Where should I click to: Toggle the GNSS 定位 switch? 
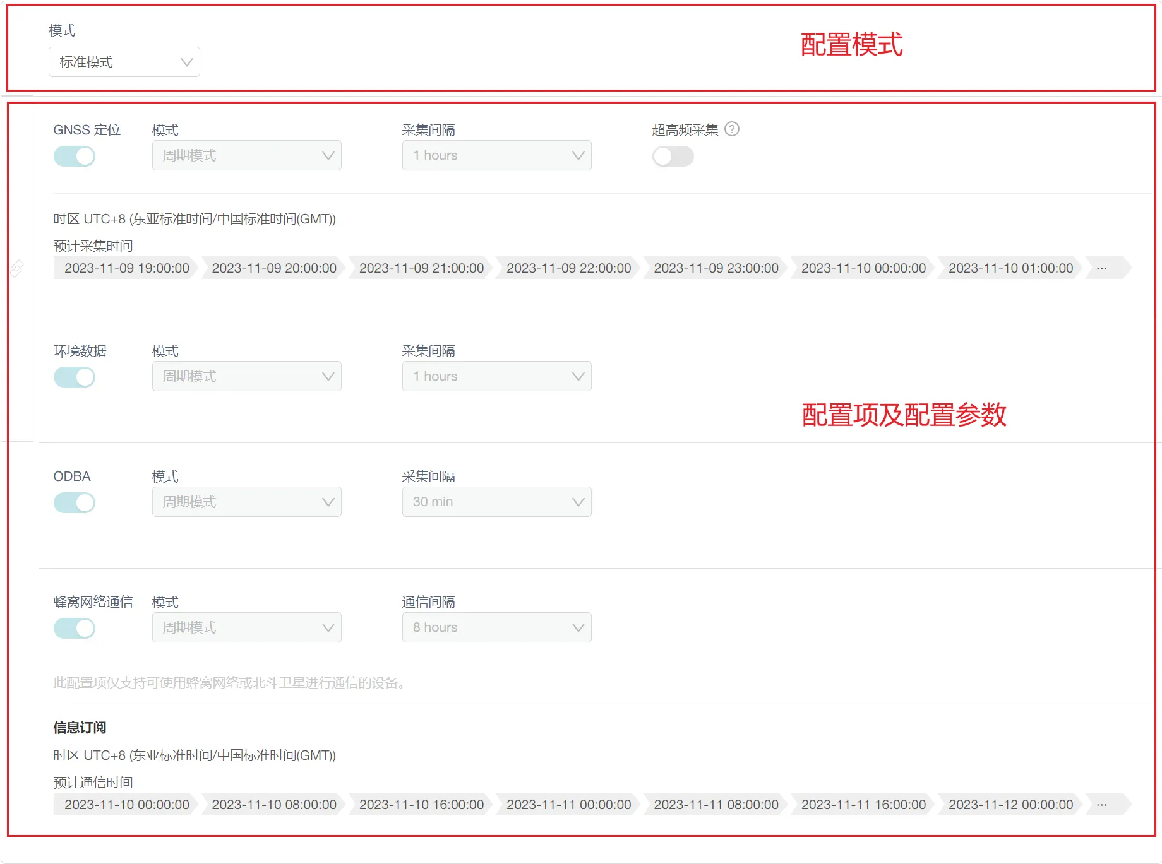point(75,156)
